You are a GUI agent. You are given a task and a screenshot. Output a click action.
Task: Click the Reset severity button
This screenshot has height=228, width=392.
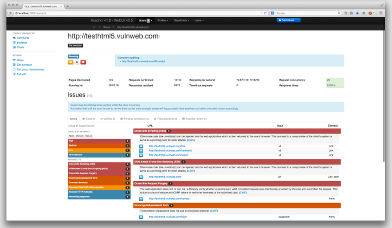(71, 136)
